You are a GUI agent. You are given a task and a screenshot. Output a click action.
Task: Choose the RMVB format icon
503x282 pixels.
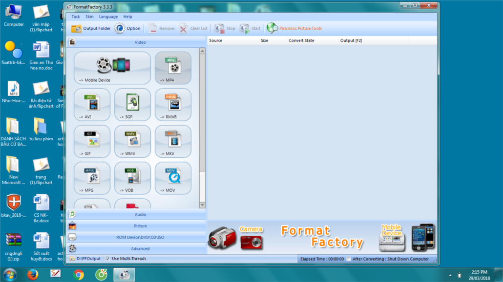[173, 104]
